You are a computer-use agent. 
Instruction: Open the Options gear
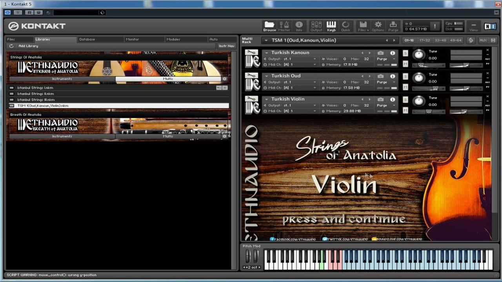[378, 26]
